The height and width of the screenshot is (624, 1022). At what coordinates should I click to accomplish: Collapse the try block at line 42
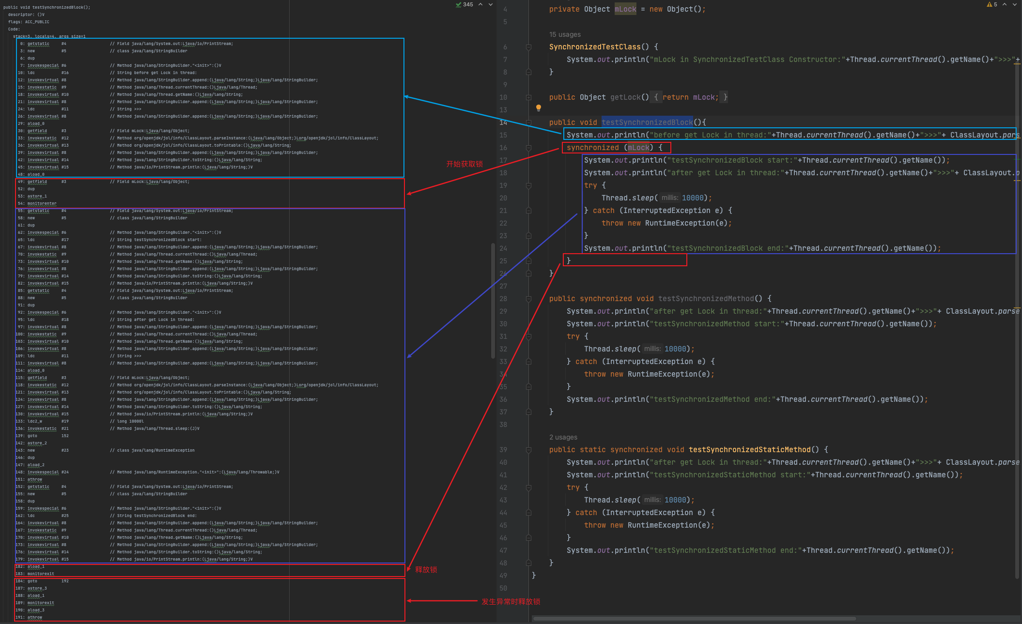coord(528,487)
